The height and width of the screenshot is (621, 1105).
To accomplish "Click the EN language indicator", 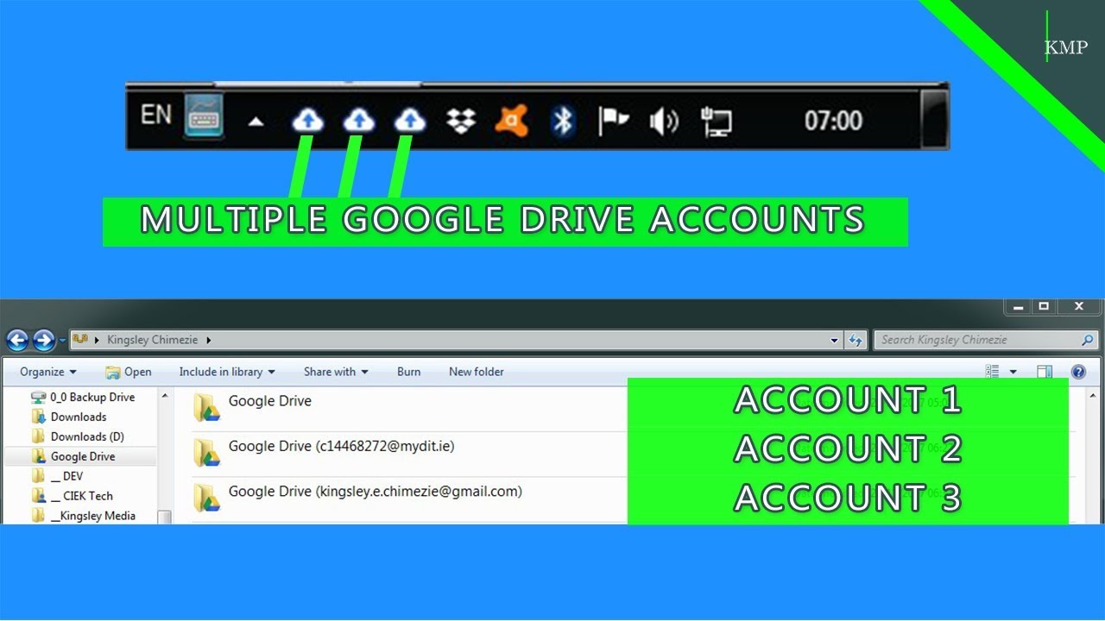I will [156, 115].
